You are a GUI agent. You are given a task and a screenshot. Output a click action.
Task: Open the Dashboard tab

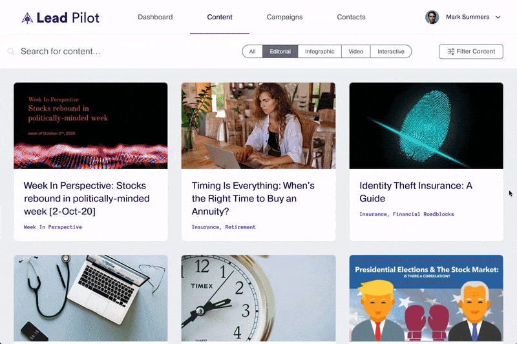click(155, 17)
